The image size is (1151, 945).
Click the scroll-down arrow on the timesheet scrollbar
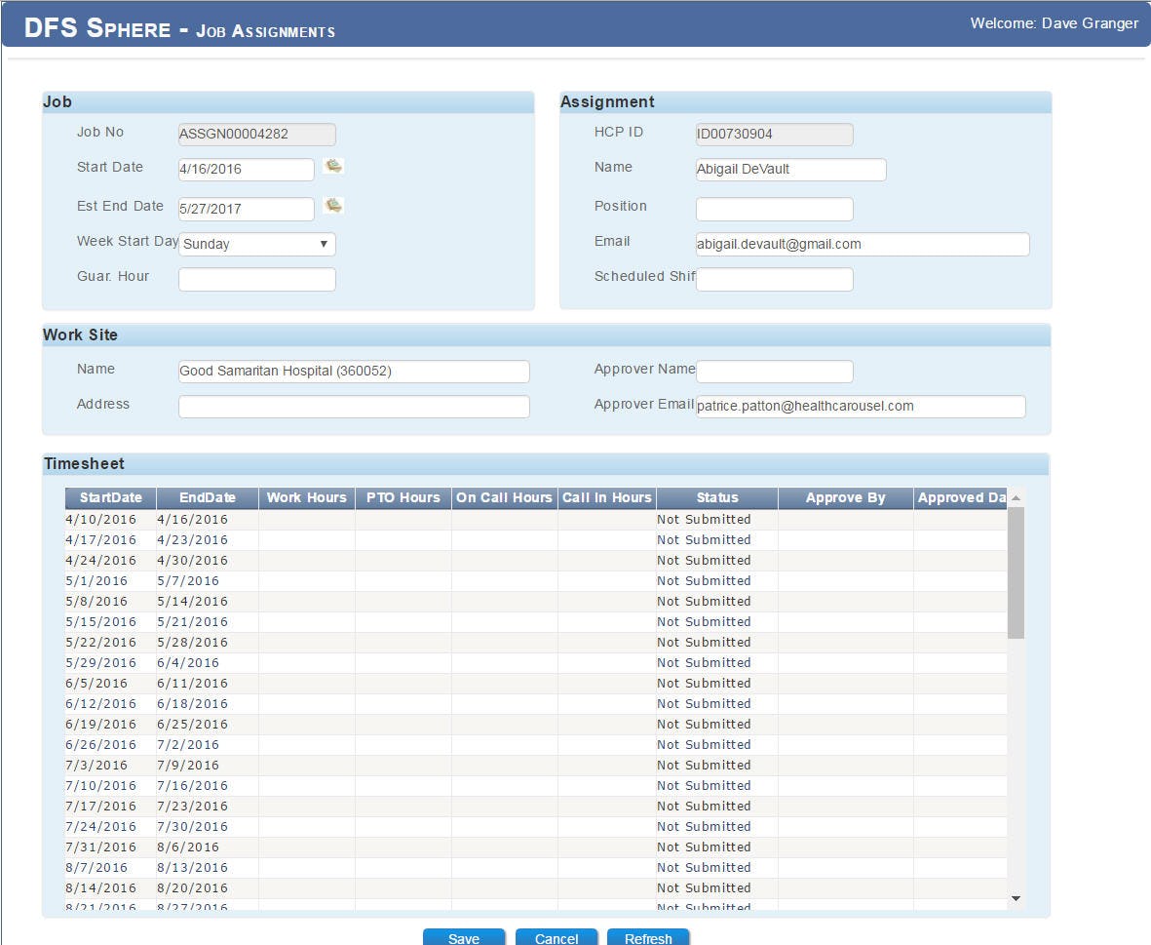pyautogui.click(x=1016, y=898)
